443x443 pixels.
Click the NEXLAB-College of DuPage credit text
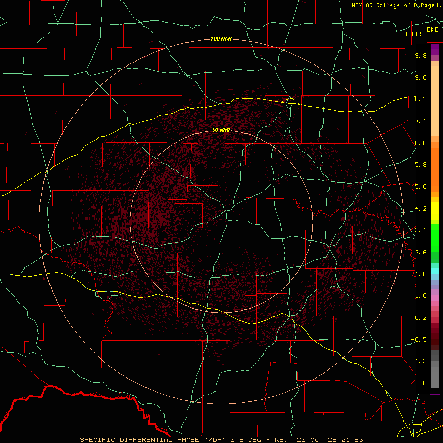(x=393, y=5)
